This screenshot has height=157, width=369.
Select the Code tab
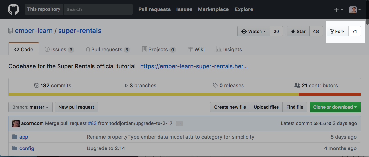click(x=24, y=49)
